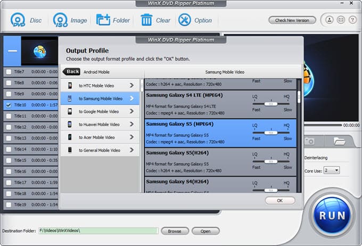Choose Samsung Galaxy S4 LTE (MPEG4) profile
This screenshot has height=246, width=362.
(220, 104)
